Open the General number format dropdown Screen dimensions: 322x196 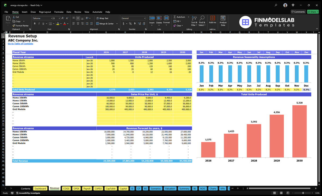pos(144,18)
